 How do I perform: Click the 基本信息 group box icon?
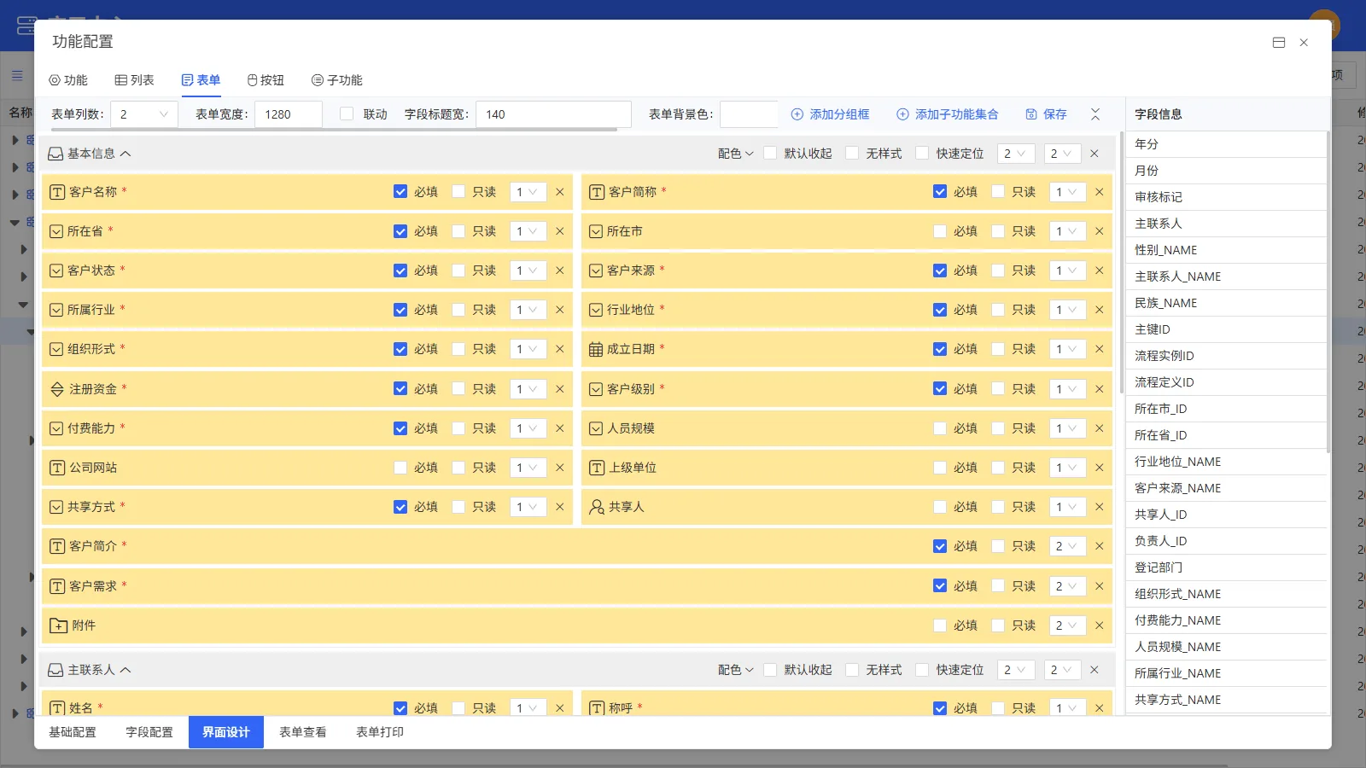coord(55,154)
